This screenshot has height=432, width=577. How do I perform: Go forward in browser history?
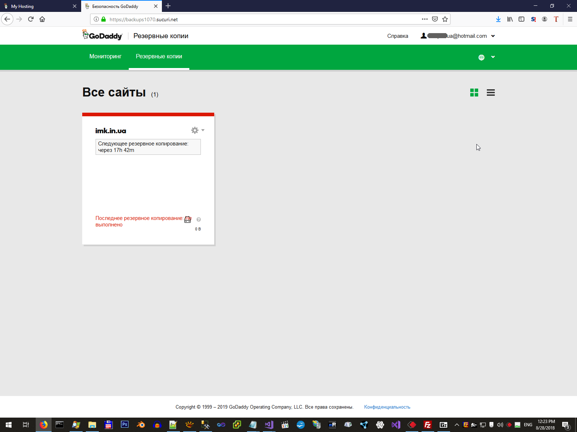[19, 19]
